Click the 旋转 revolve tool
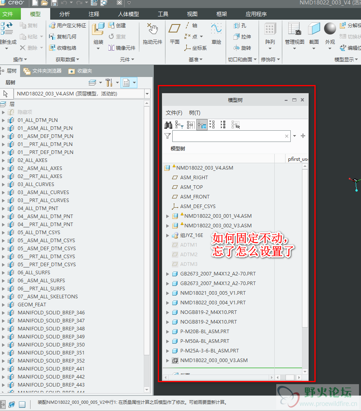This screenshot has height=411, width=361. pyautogui.click(x=242, y=48)
